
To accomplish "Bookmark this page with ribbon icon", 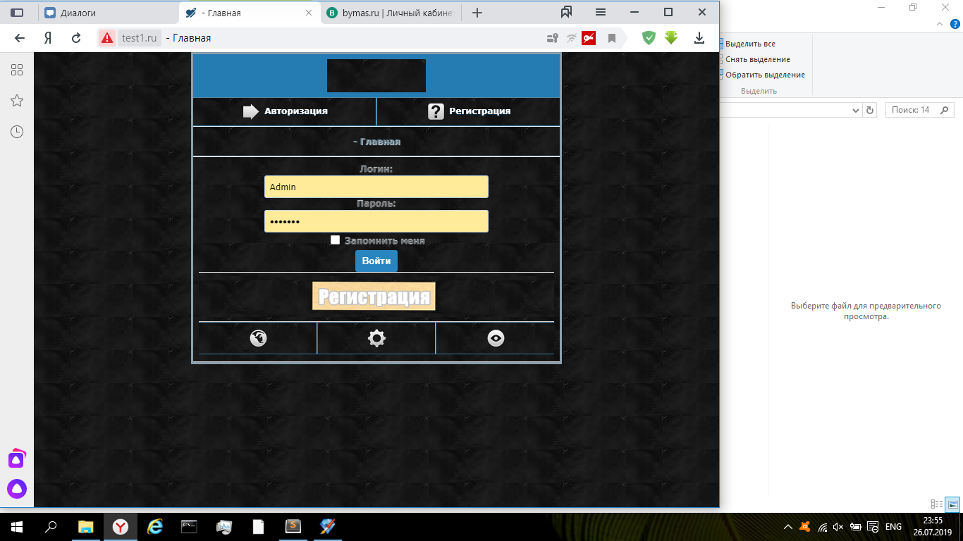I will click(612, 38).
